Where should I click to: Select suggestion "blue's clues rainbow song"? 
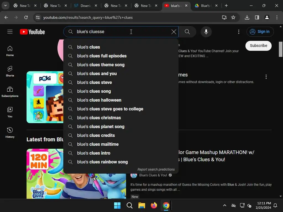[x=121, y=162]
